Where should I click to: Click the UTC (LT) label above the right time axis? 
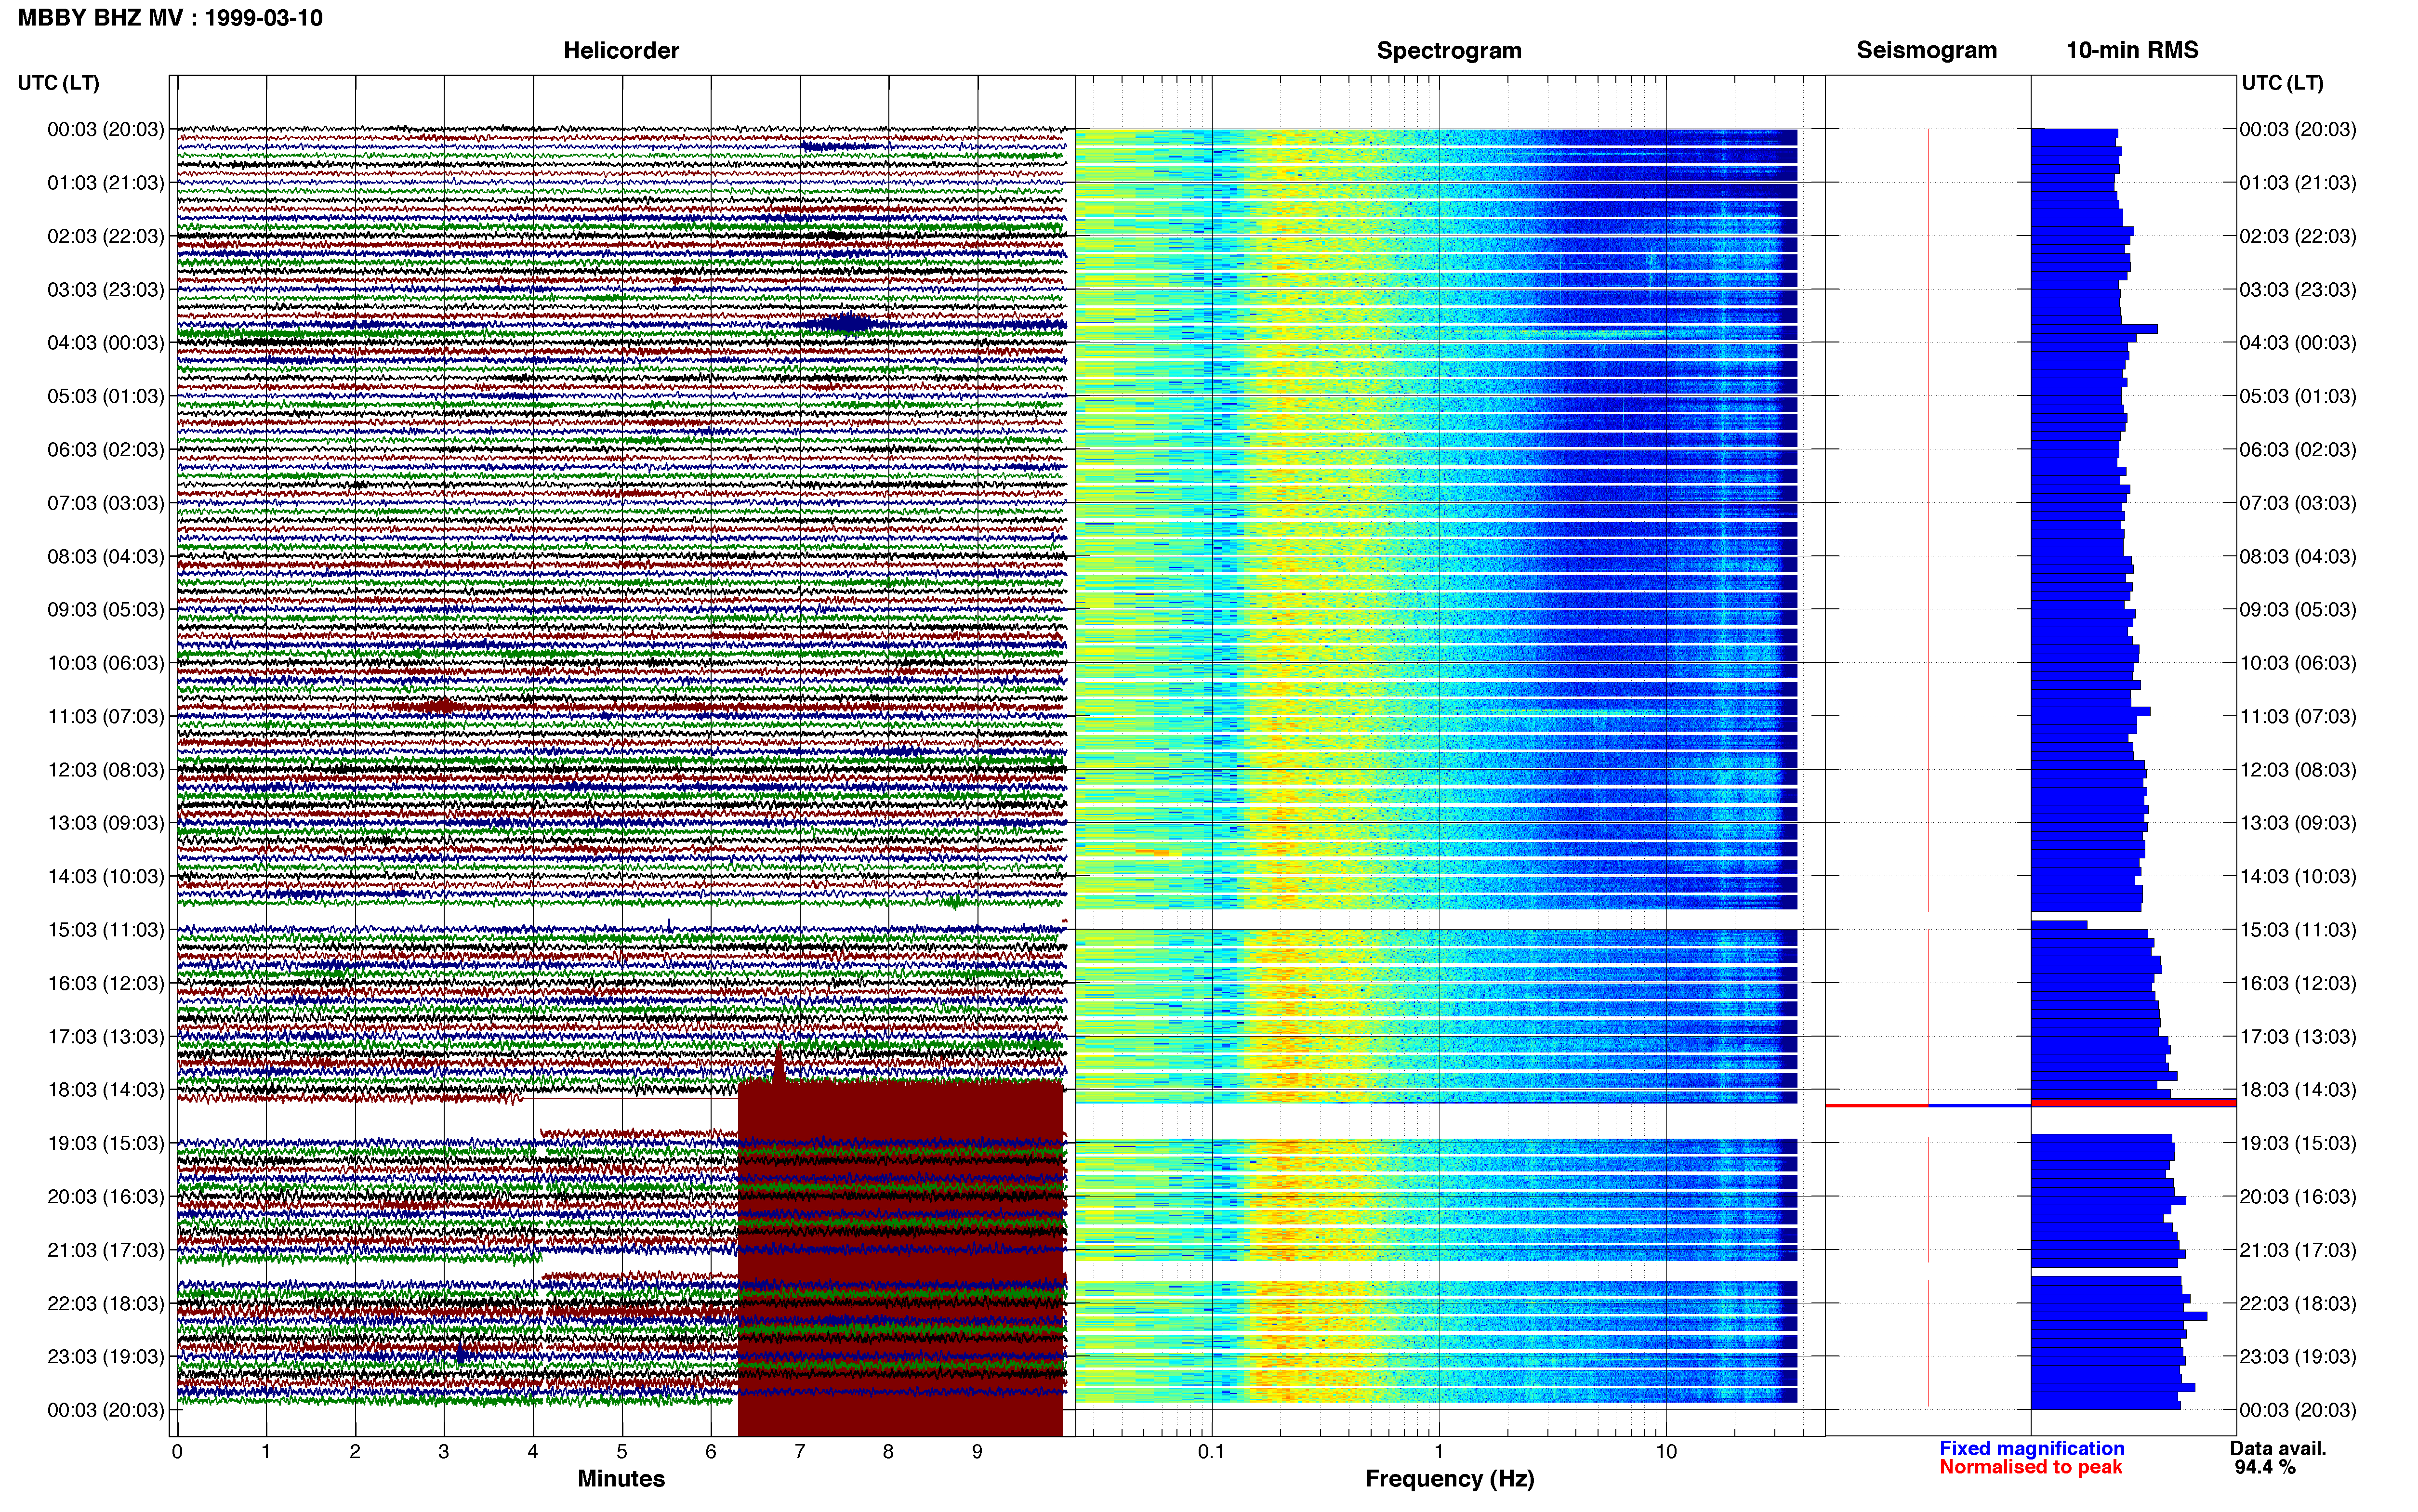tap(2282, 83)
